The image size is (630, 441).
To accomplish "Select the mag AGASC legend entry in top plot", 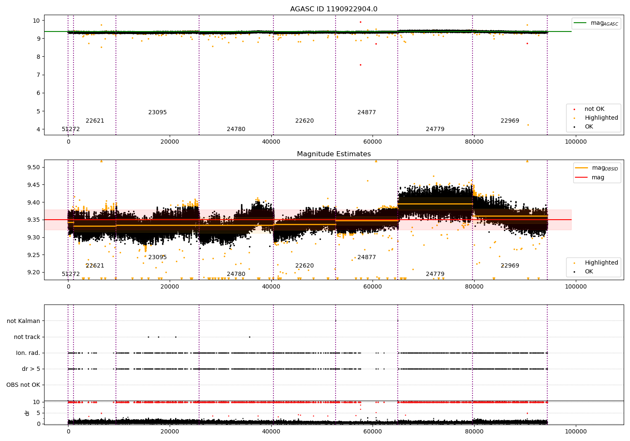I will coord(596,23).
